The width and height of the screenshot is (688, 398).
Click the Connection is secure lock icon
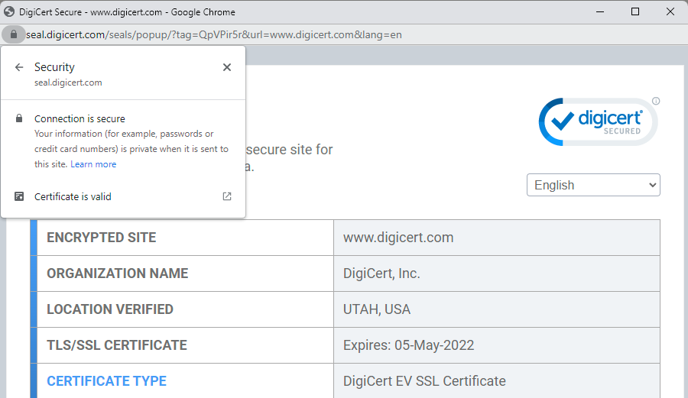tap(19, 118)
